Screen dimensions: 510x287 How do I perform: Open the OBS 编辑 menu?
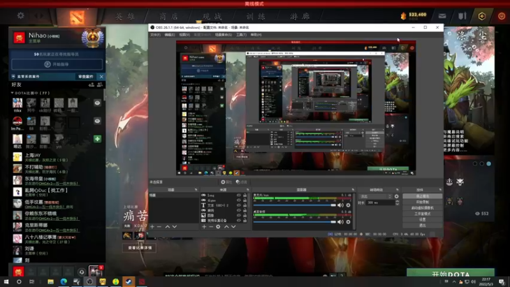coord(170,35)
